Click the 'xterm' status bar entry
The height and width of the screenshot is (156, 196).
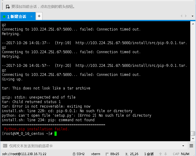(95, 154)
